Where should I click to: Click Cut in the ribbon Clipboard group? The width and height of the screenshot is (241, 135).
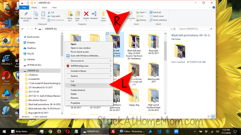pos(51,12)
